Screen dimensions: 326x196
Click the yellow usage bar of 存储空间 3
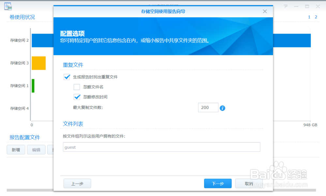coord(38,63)
